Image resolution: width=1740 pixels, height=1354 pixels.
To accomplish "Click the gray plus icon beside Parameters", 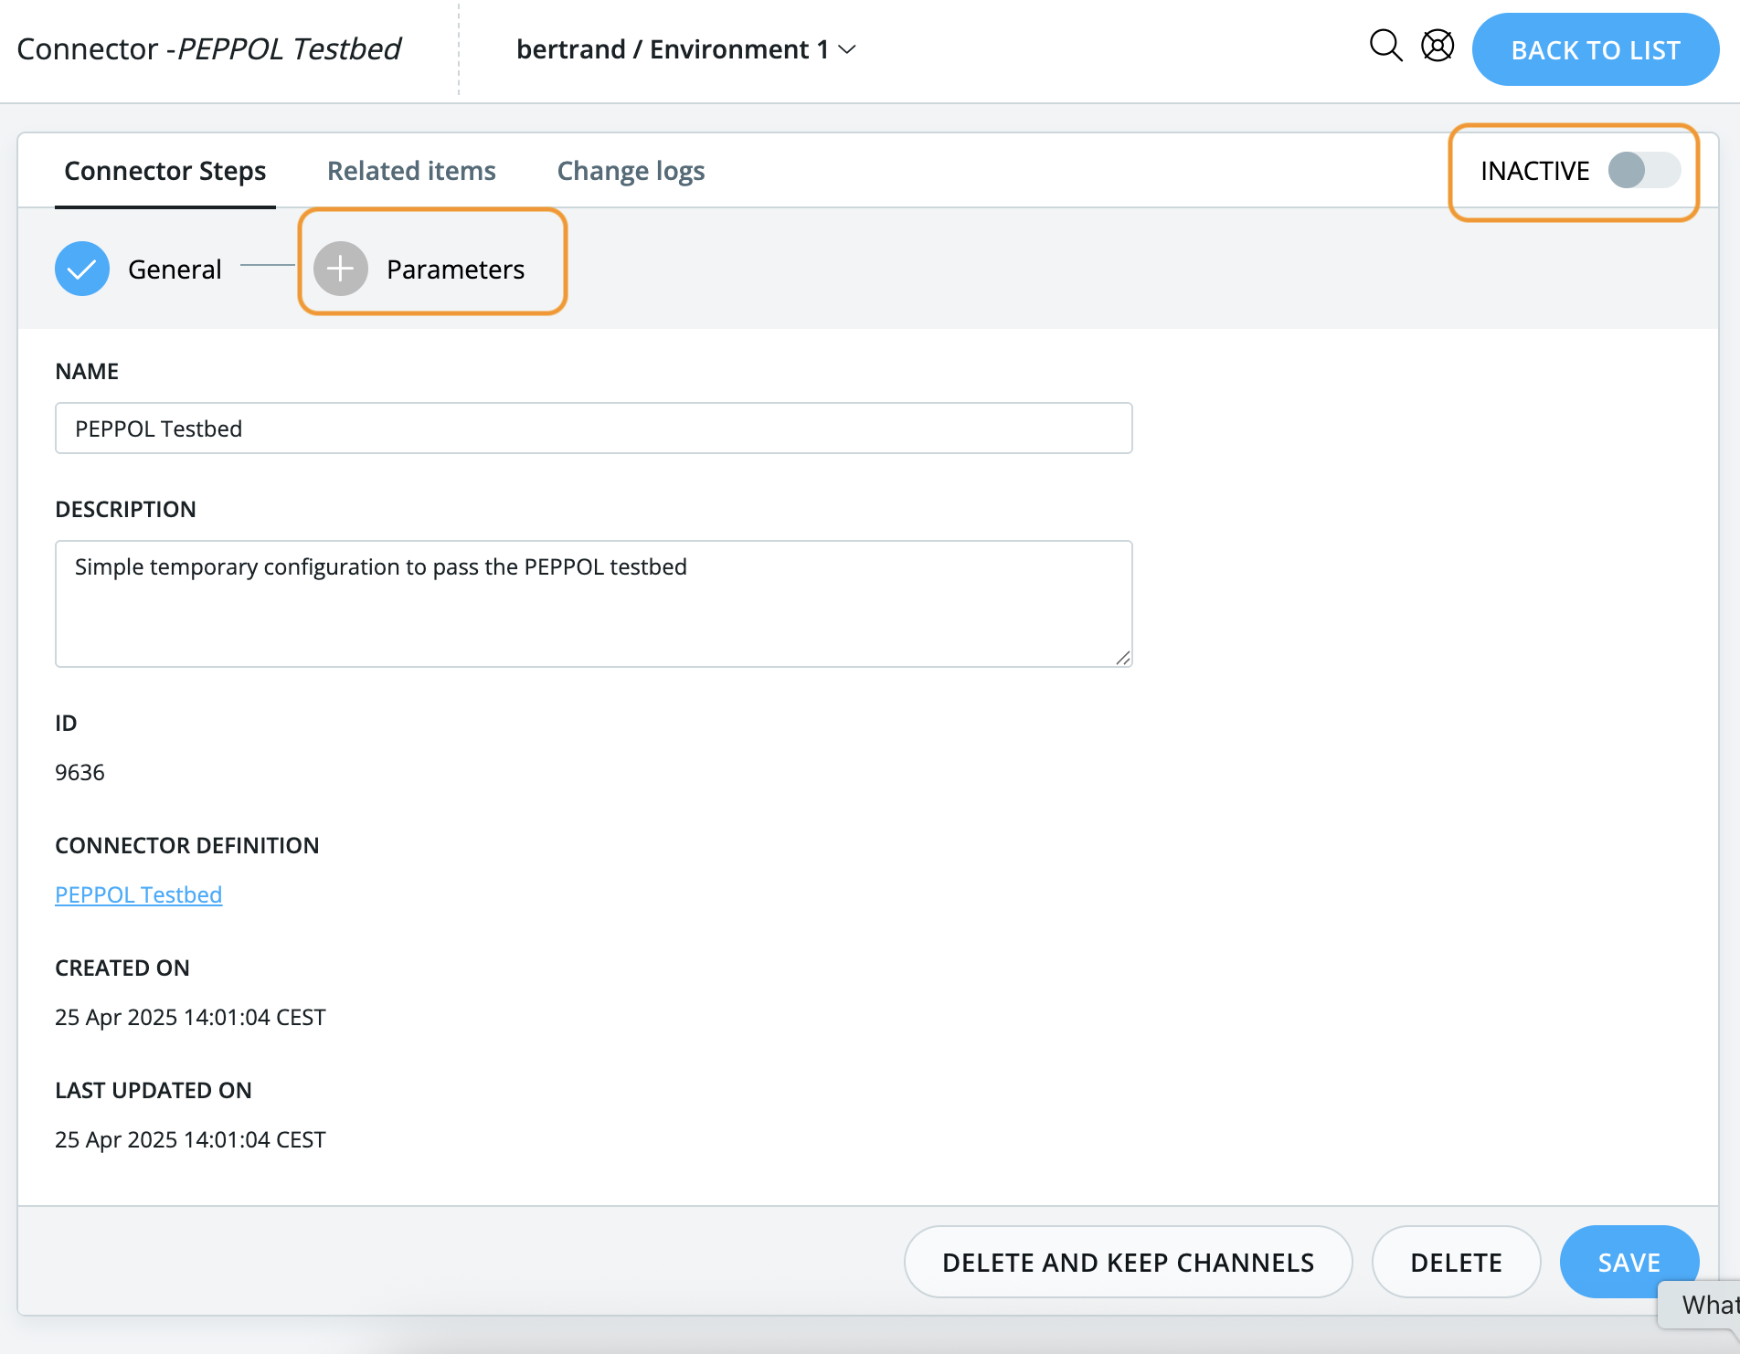I will [340, 269].
